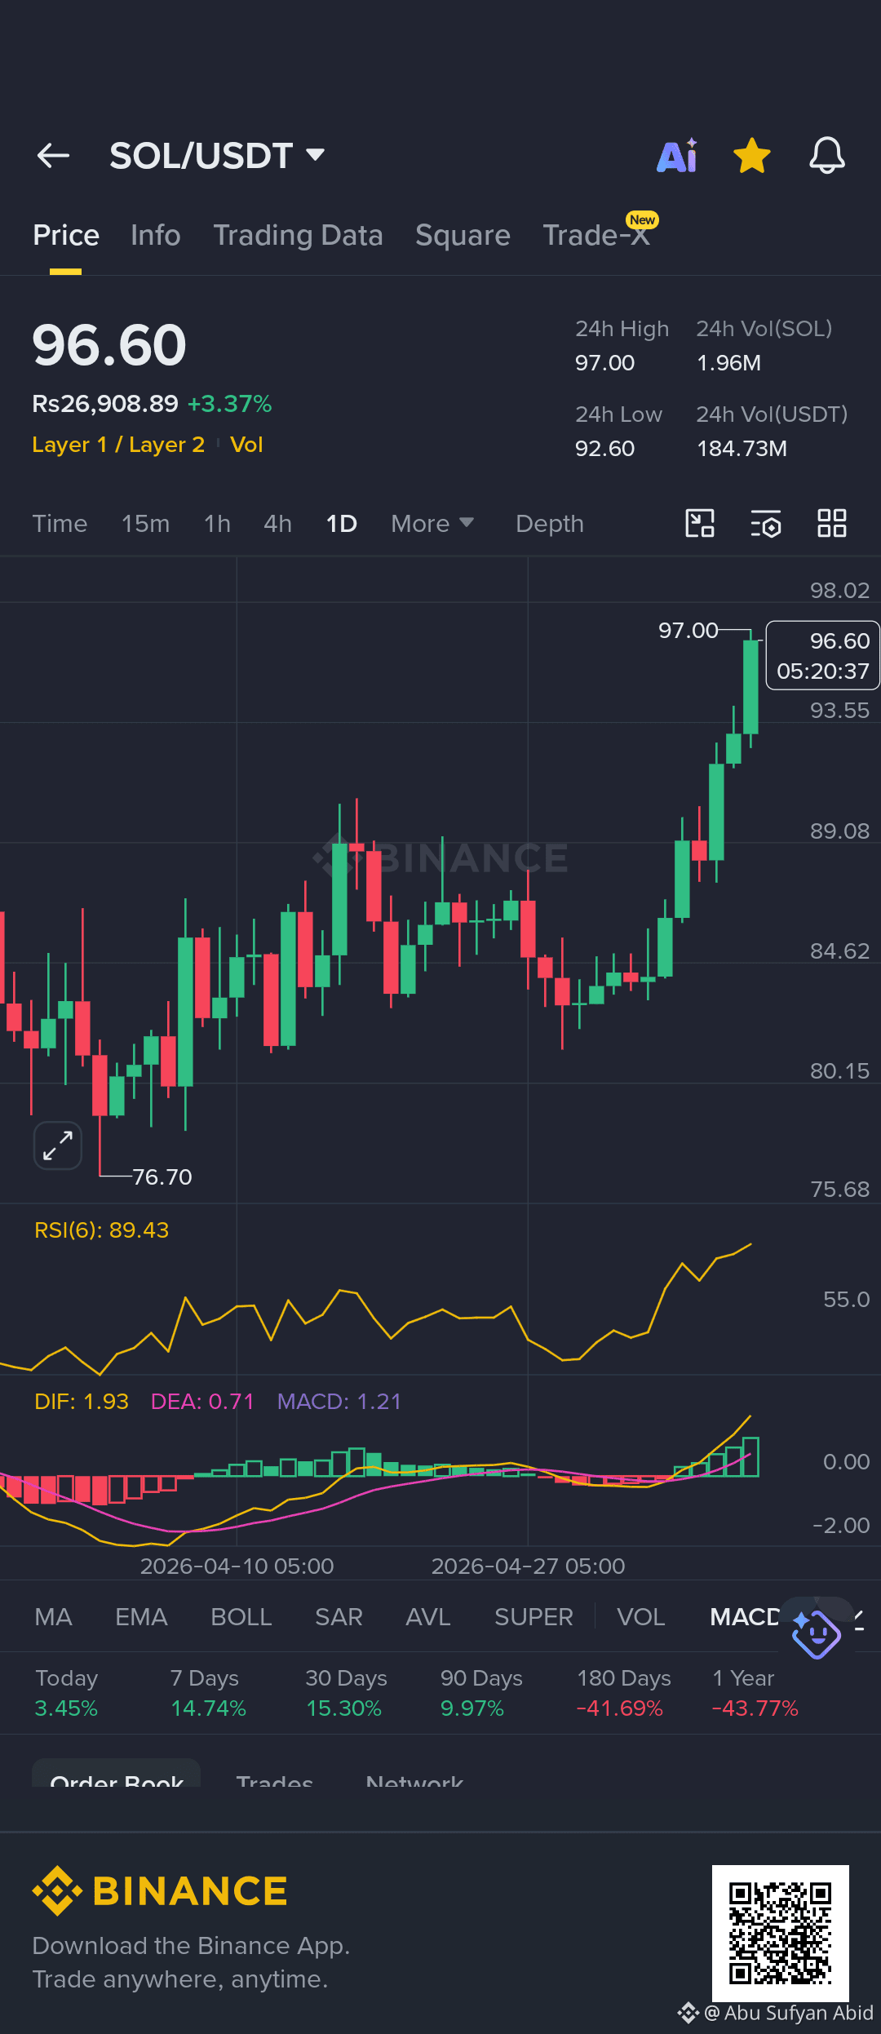Tap the floating AI chatbot icon
Image resolution: width=881 pixels, height=2034 pixels.
pos(816,1634)
